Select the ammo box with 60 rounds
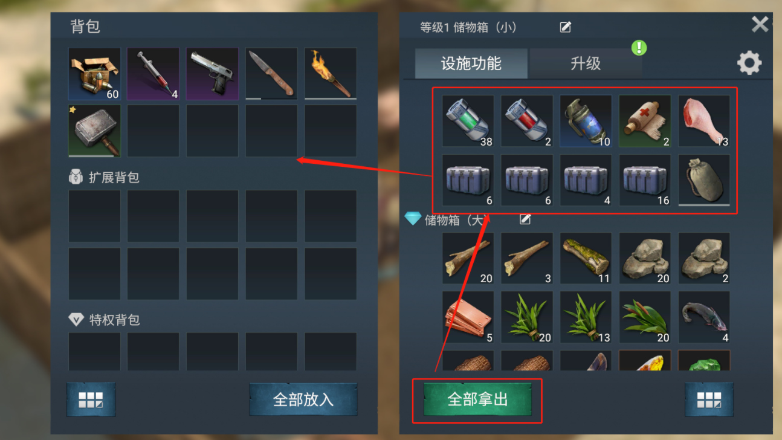The height and width of the screenshot is (440, 782). 94,74
